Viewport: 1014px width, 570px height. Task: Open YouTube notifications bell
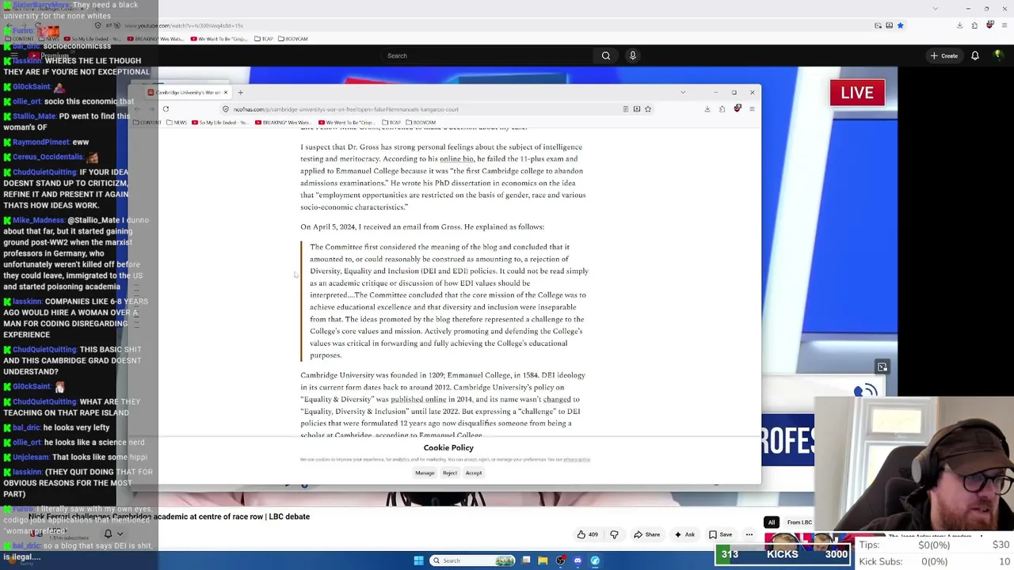[975, 55]
